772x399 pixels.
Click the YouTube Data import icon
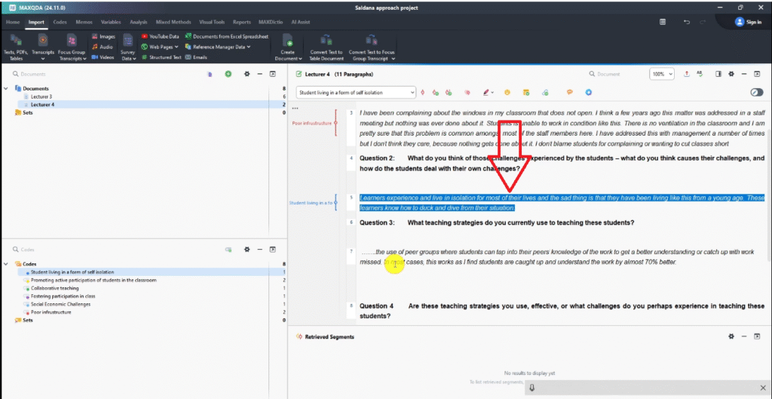click(144, 35)
